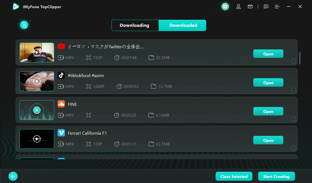Switch to the Downloaded tab
Image resolution: width=312 pixels, height=183 pixels.
pyautogui.click(x=183, y=25)
